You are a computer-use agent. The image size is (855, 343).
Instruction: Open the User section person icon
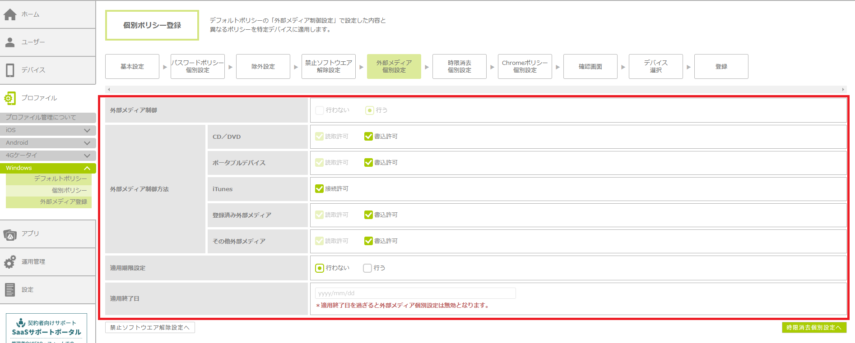tap(10, 42)
